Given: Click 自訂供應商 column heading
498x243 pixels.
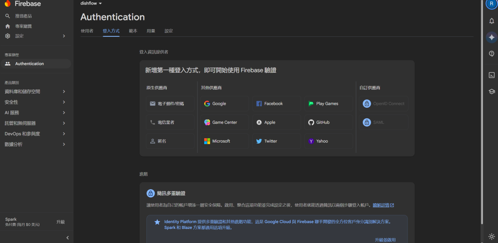Looking at the screenshot, I should [370, 88].
